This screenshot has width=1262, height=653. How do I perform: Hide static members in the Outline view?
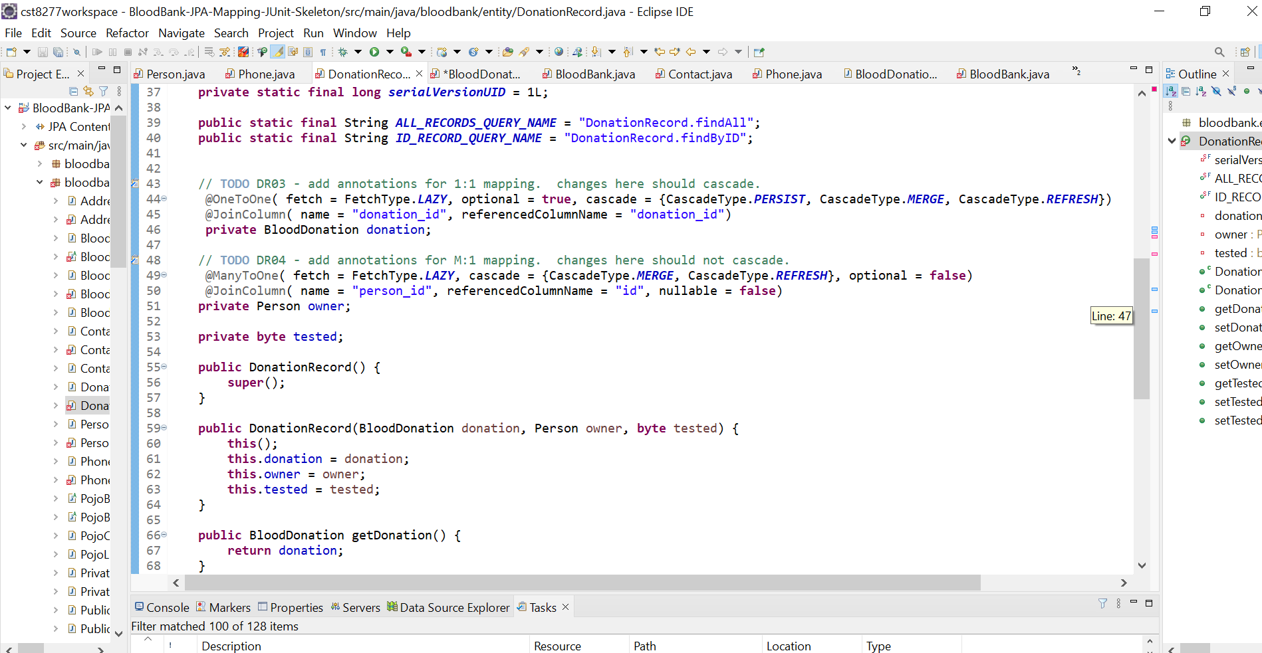pyautogui.click(x=1231, y=92)
